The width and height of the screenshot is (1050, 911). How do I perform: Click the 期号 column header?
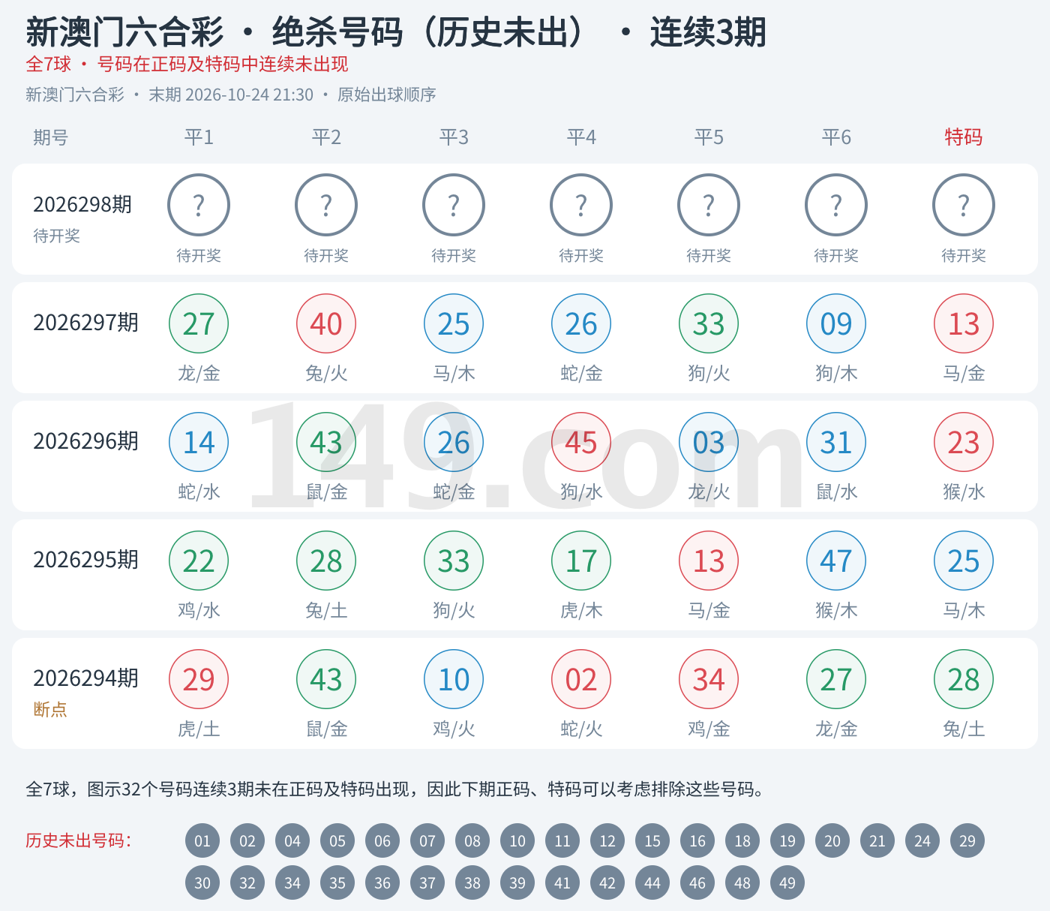point(50,137)
